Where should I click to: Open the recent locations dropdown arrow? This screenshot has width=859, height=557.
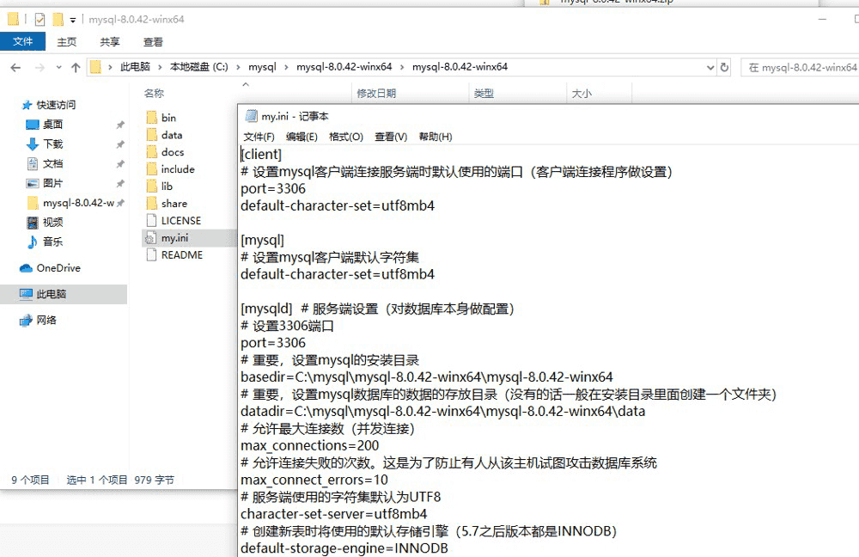point(58,67)
